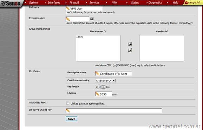Click the IPsec Pre-Shared Key field
This screenshot has width=203, height=130.
coord(114,111)
